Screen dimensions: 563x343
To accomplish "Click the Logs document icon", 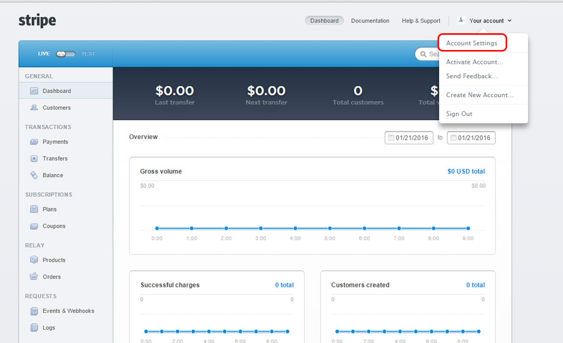I will pyautogui.click(x=34, y=327).
